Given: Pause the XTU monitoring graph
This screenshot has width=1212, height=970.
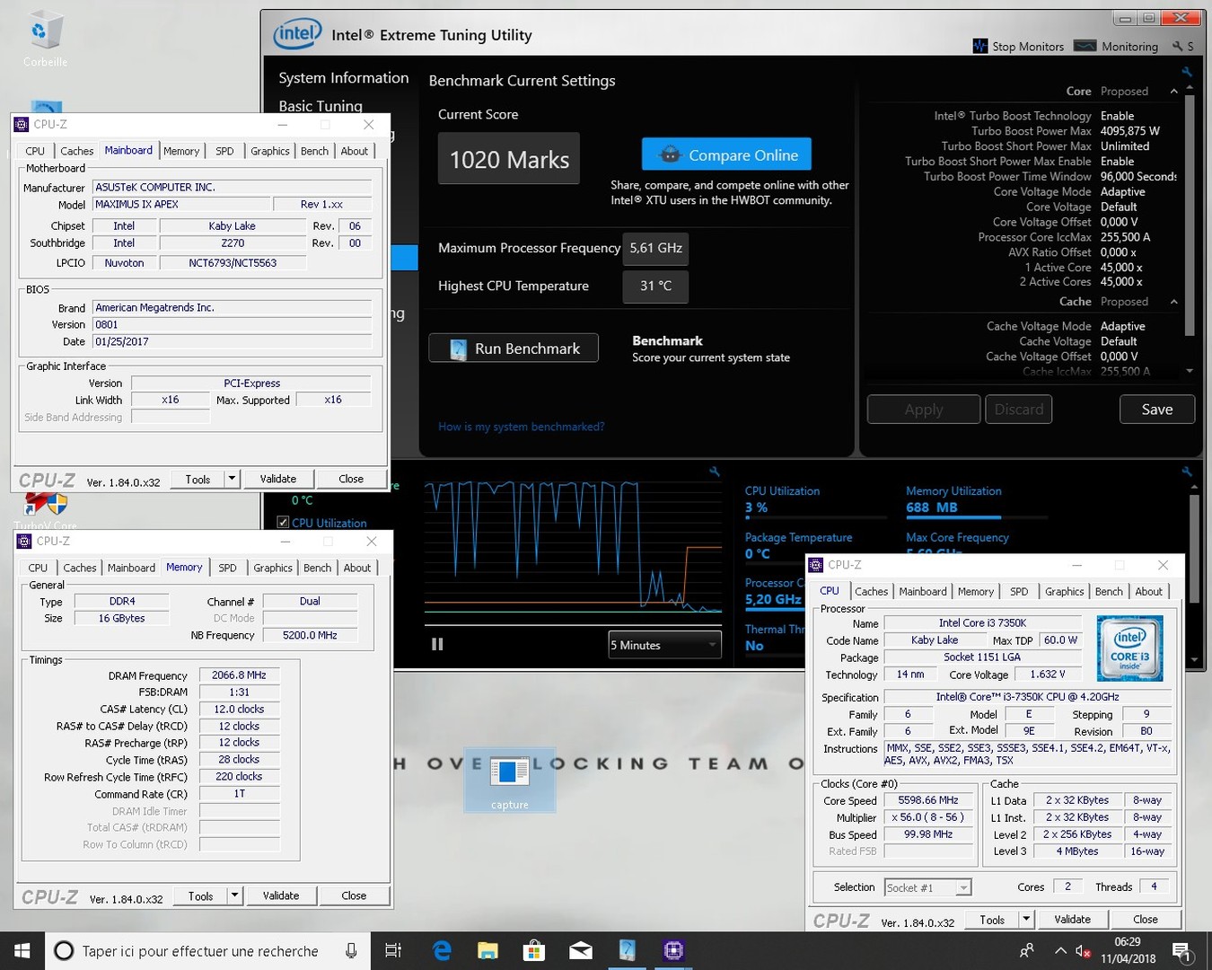Looking at the screenshot, I should pos(437,644).
